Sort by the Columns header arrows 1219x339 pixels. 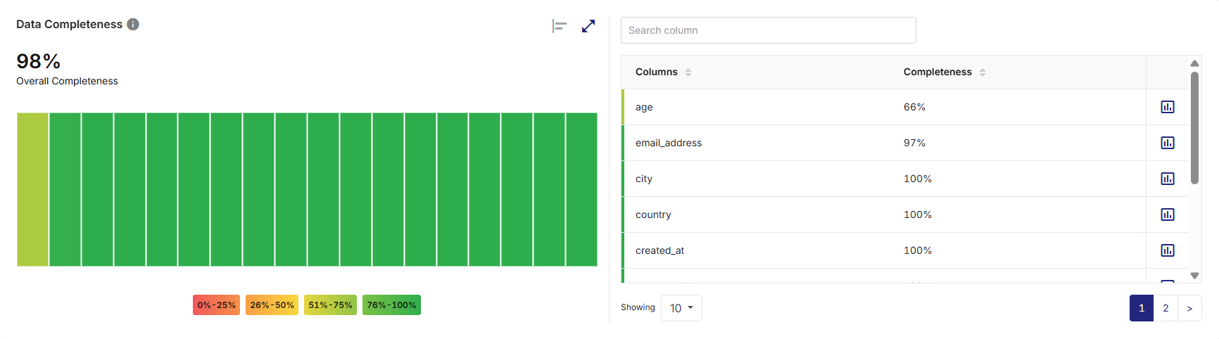tap(688, 72)
